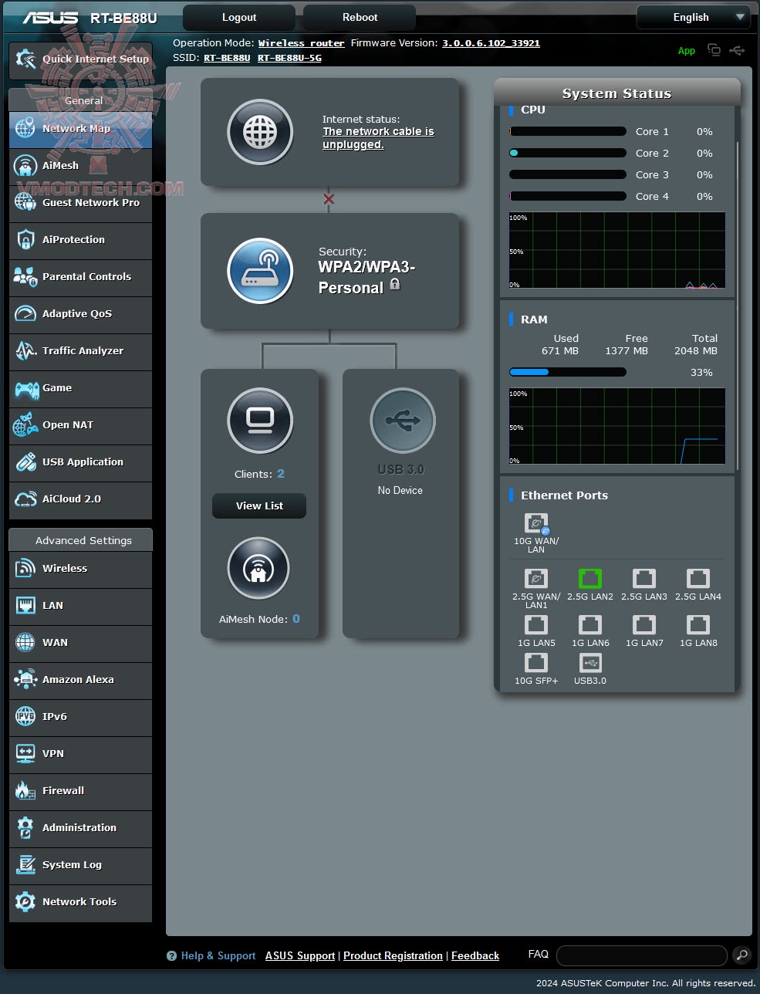Click the 1G LAN6 port icon
This screenshot has width=760, height=994.
[x=590, y=625]
